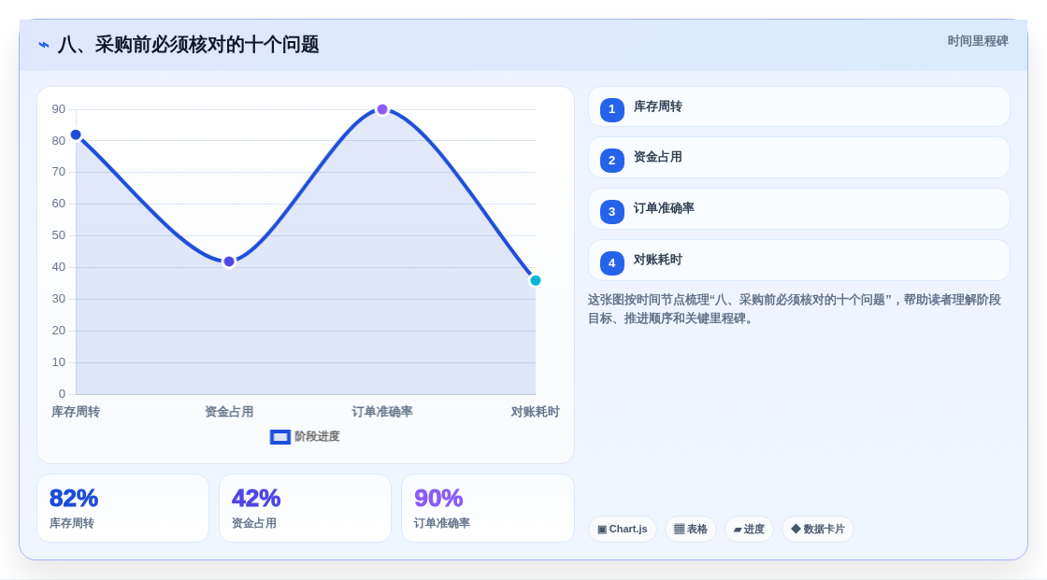Viewport: 1047px width, 580px height.
Task: Select the 资金占用 data point at 42
Action: point(229,262)
